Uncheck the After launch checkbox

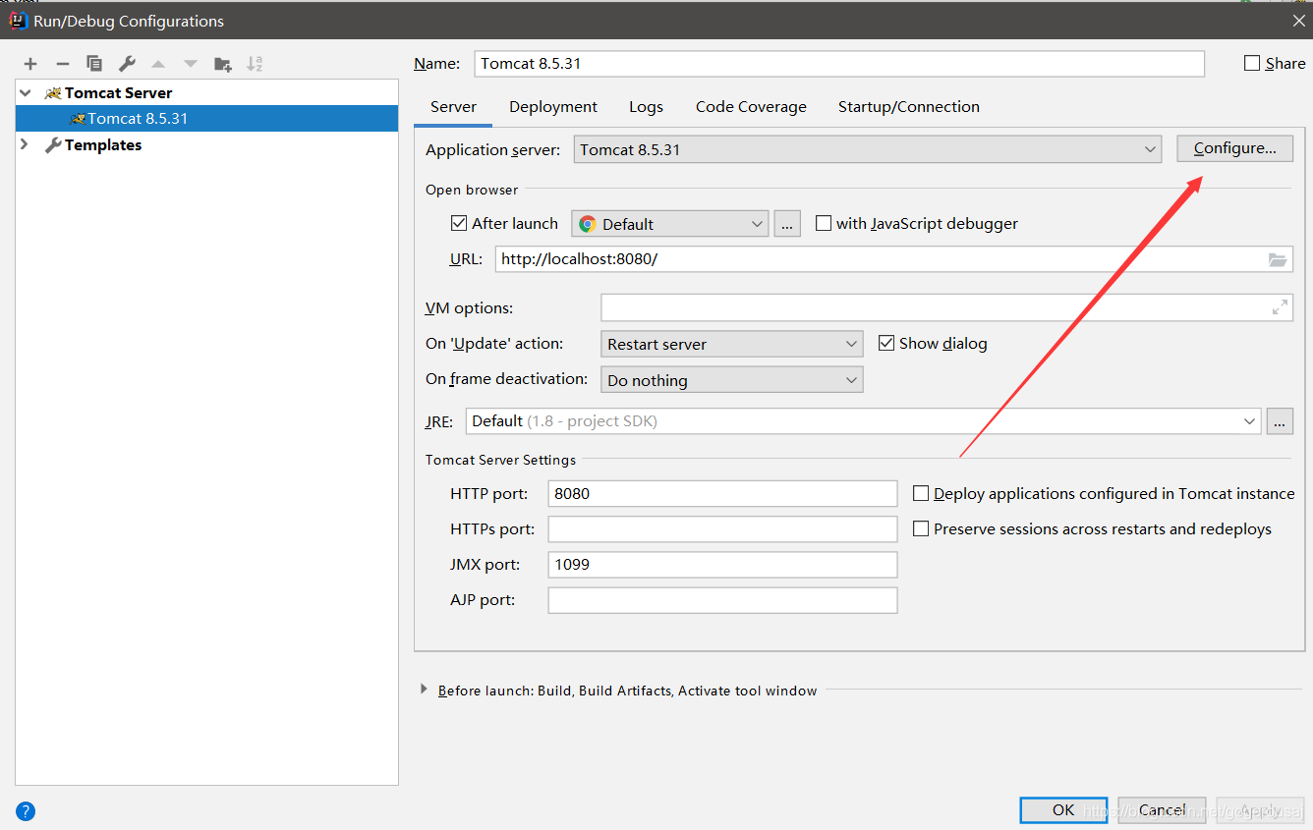coord(459,223)
